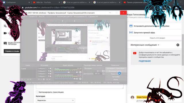Open the Категория Видеоигры dropdown
The height and width of the screenshot is (103, 184).
pos(55,100)
